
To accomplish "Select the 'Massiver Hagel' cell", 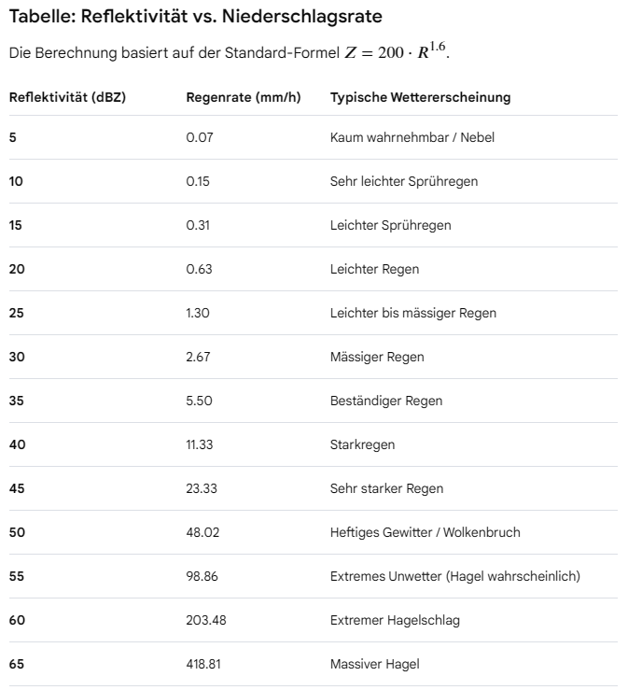I will click(374, 664).
